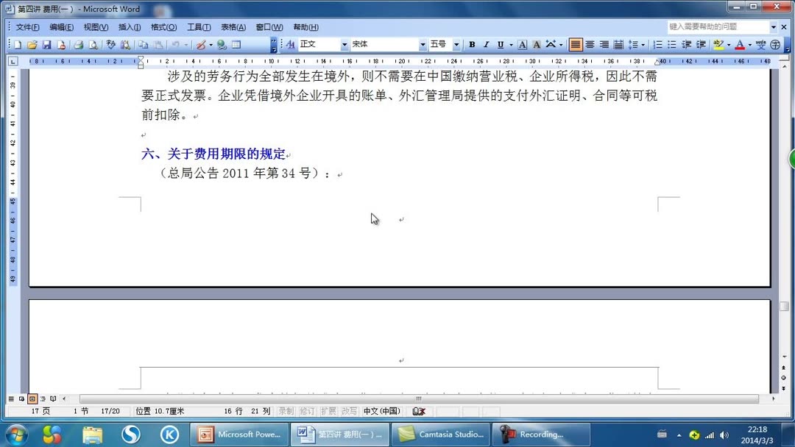Toggle bold formatting

pos(472,45)
